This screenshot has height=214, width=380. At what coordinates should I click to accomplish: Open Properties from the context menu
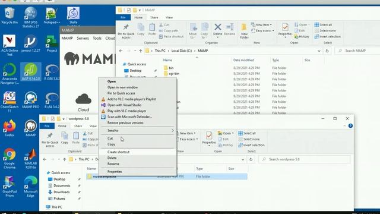tap(137, 172)
